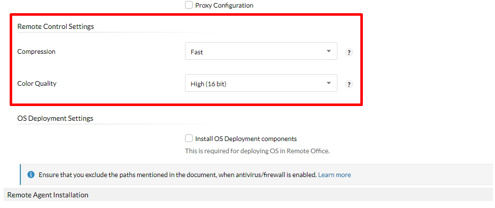Click the arrow on the Color Quality dropdown

(329, 83)
